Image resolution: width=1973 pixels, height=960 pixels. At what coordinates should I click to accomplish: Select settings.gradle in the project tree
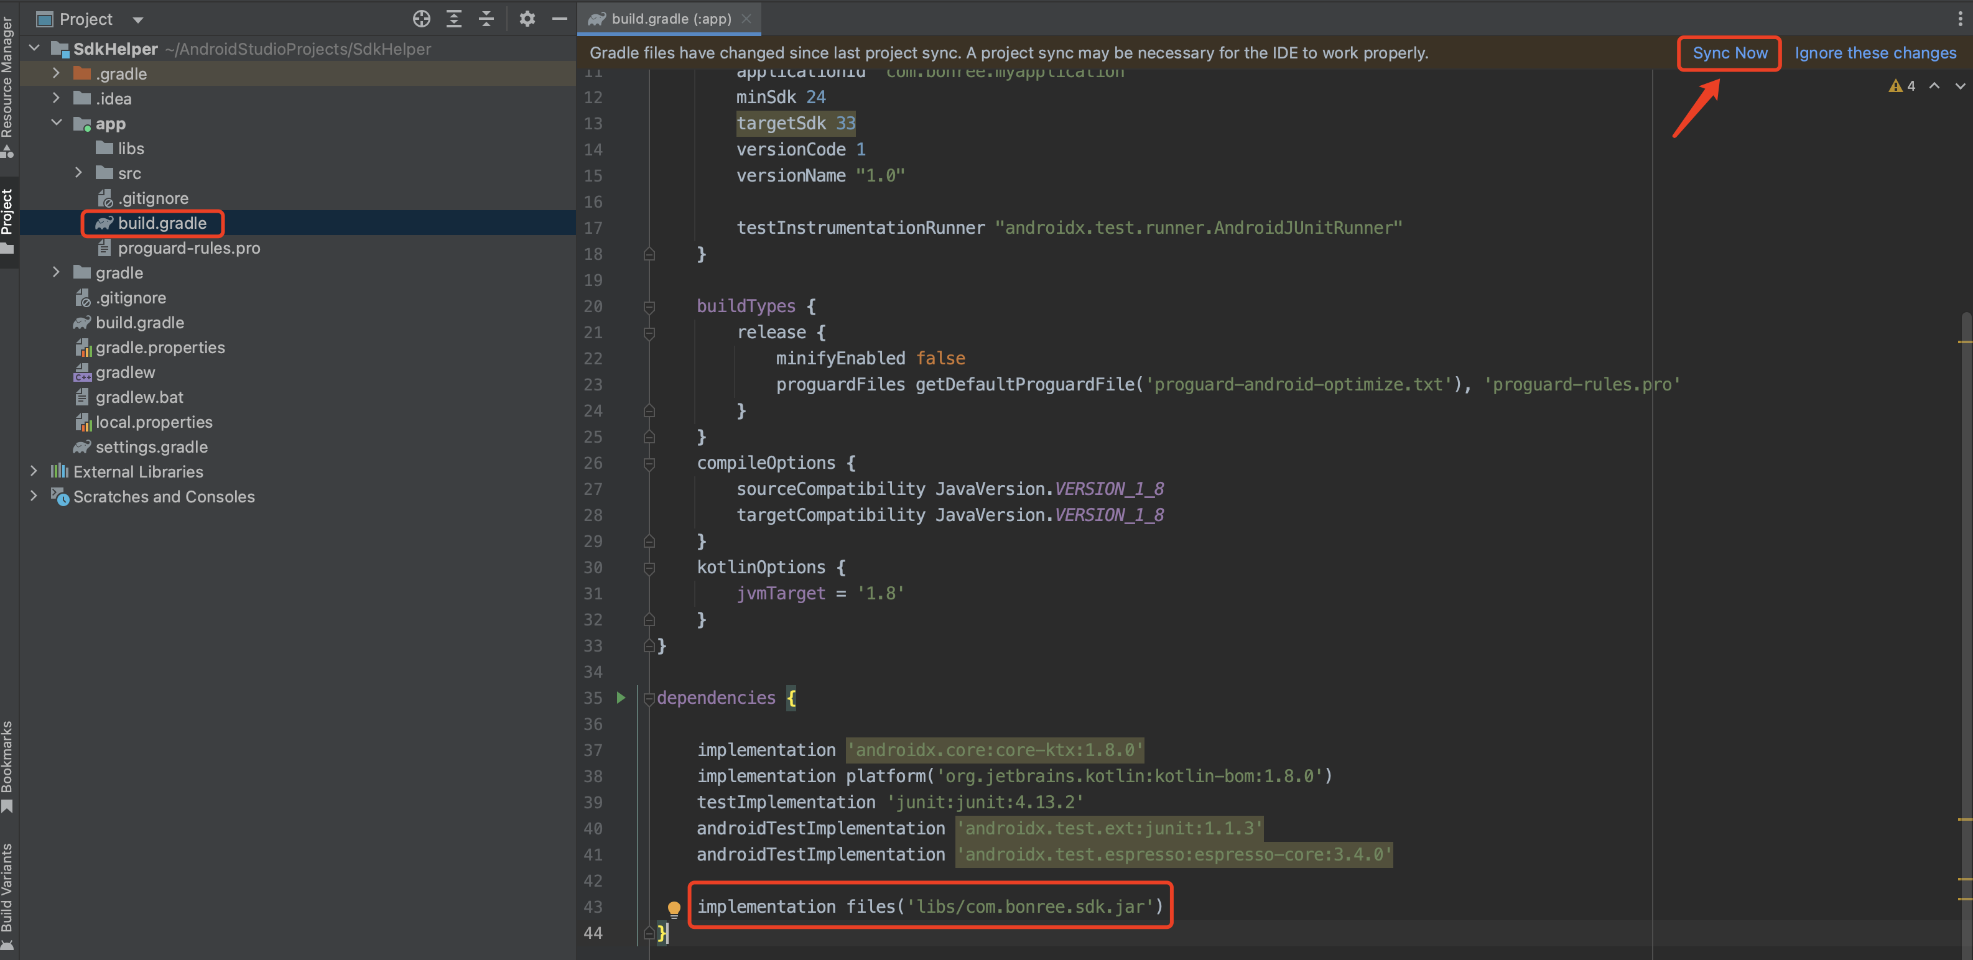point(151,447)
